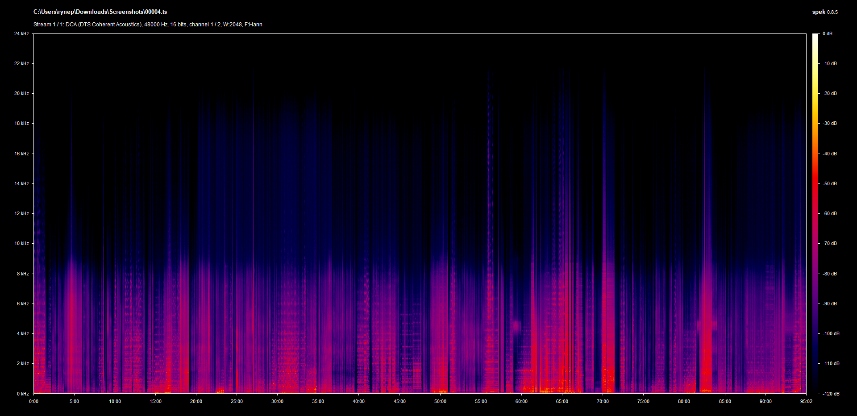The image size is (857, 416).
Task: Click the spek 0.8.5 version label
Action: [824, 12]
